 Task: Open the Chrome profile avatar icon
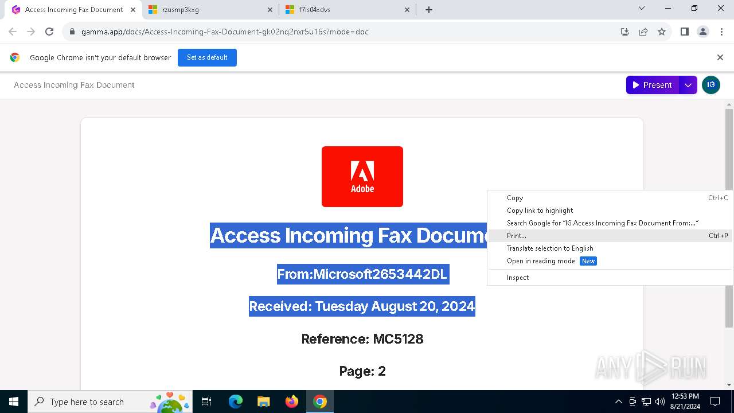click(x=703, y=32)
